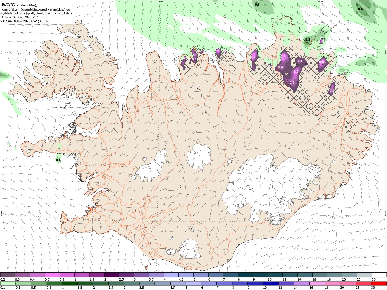The width and height of the screenshot is (387, 290).
Task: Select lower legend swatch labeled 2.5
Action: click(116, 283)
